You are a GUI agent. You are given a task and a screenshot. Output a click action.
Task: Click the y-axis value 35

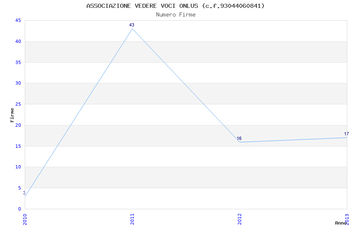18,62
